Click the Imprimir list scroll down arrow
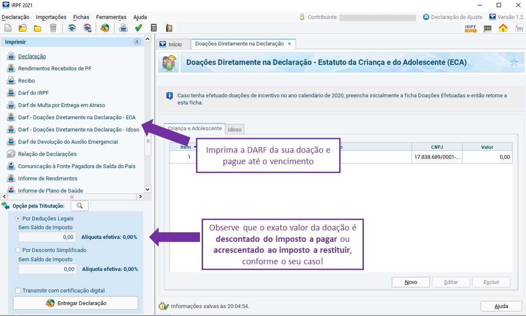Image resolution: width=526 pixels, height=316 pixels. pyautogui.click(x=148, y=189)
